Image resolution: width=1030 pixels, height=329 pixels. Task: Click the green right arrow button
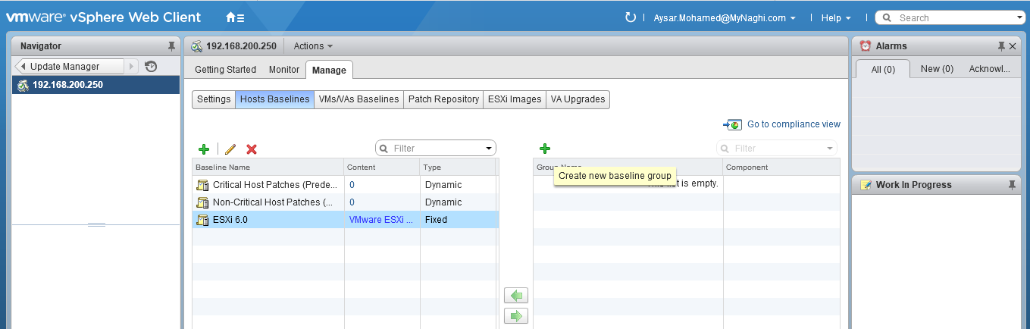click(516, 316)
